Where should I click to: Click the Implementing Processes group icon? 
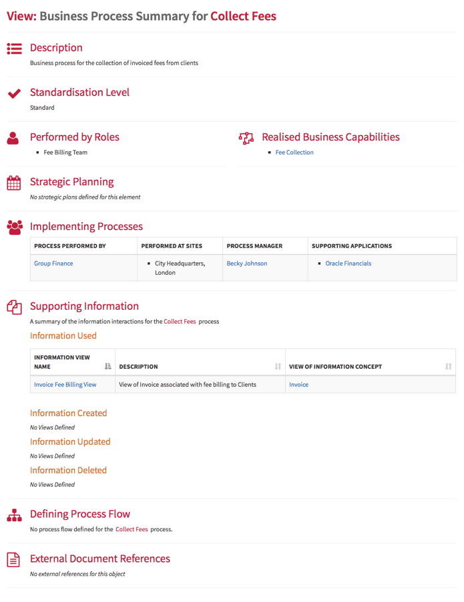tap(14, 227)
